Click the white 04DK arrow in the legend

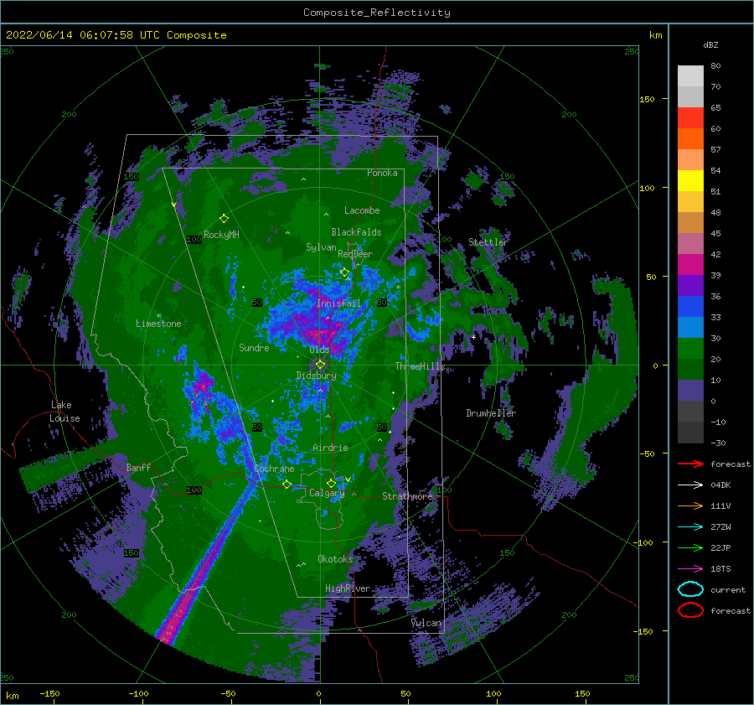click(x=690, y=485)
